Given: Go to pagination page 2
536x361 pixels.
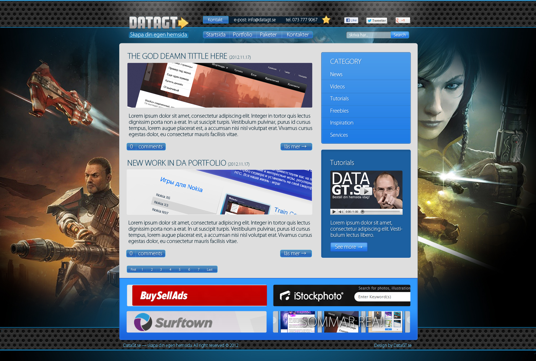Looking at the screenshot, I should 152,269.
